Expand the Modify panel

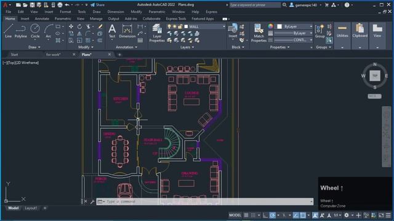click(86, 47)
